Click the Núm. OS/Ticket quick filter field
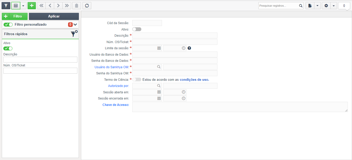 coord(40,71)
